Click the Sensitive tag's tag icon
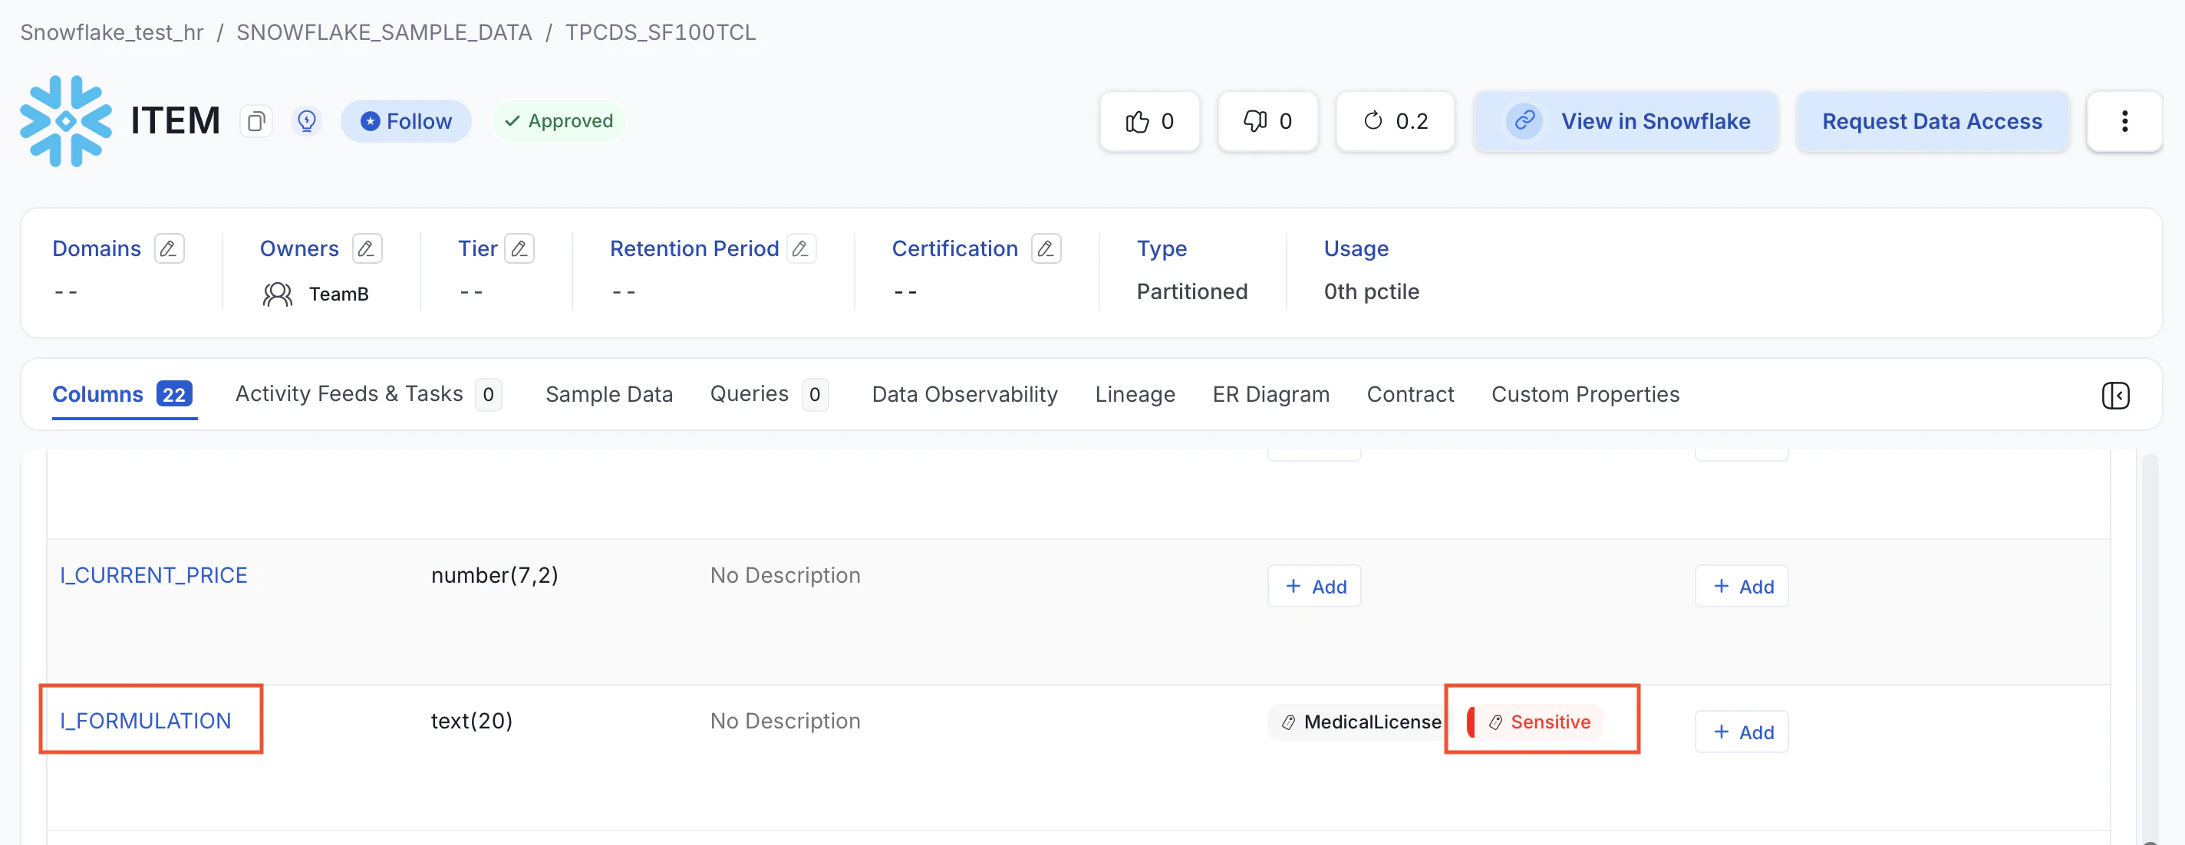Image resolution: width=2185 pixels, height=845 pixels. 1495,722
